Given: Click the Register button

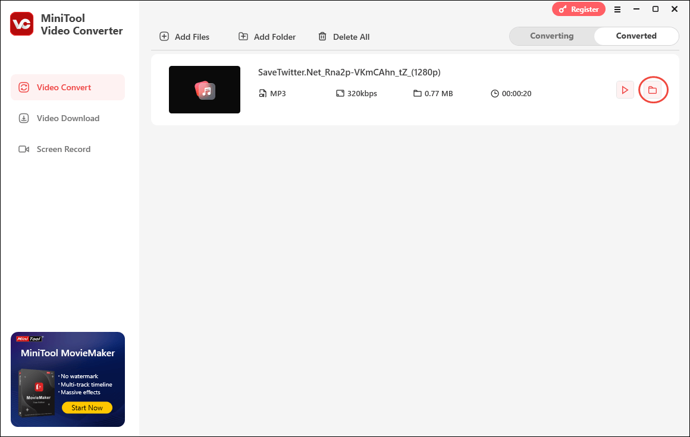Looking at the screenshot, I should coord(579,9).
